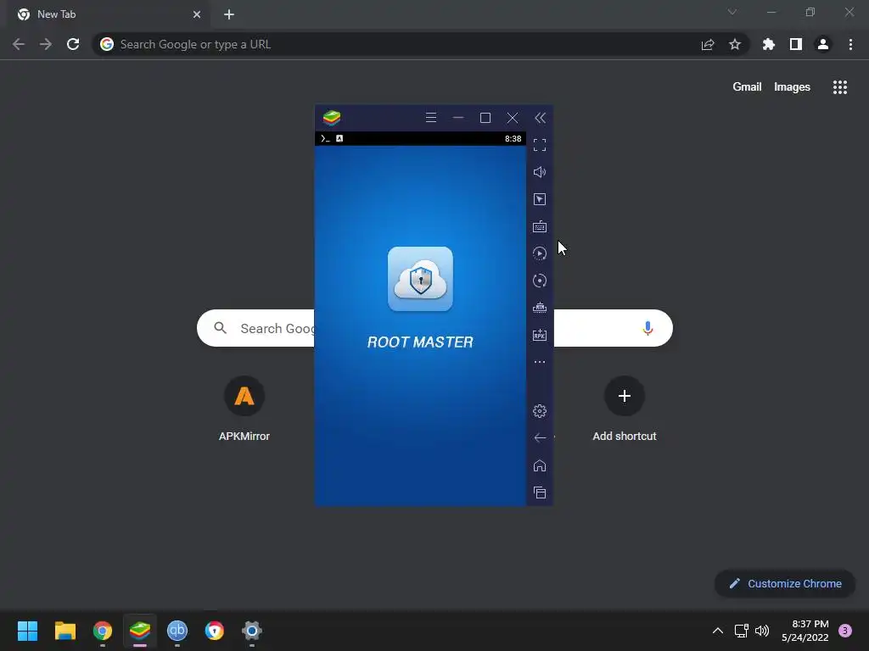
Task: Click the BlueStacks sync operations icon
Action: [539, 281]
